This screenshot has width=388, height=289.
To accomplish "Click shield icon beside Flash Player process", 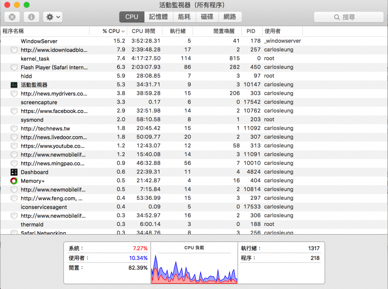I will 14,67.
